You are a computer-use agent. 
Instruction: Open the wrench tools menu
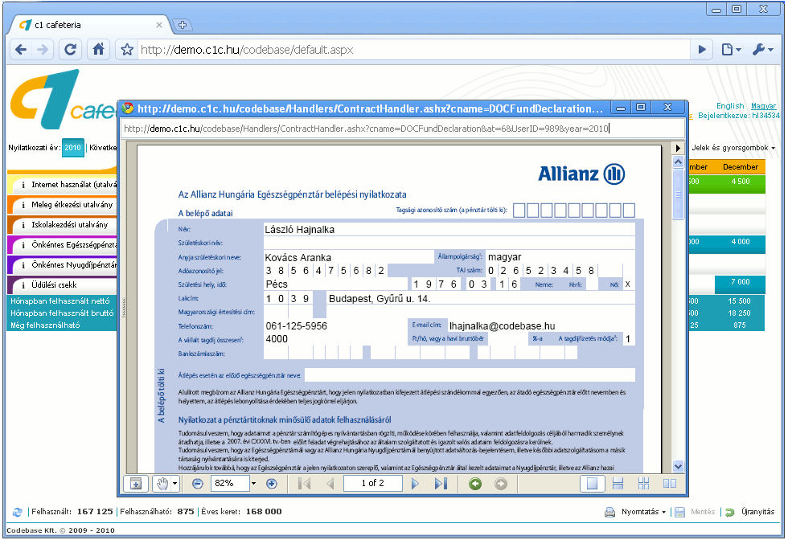762,49
